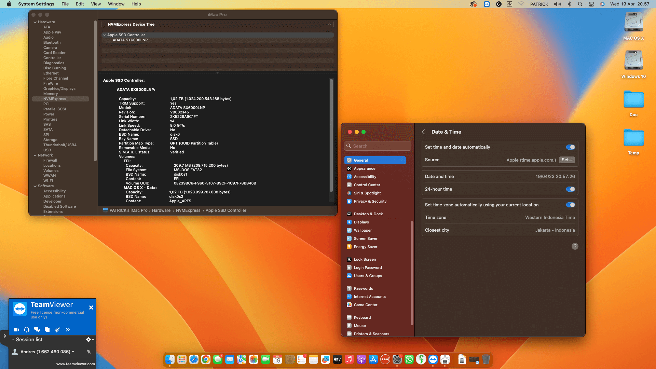Open TeamViewer whiteboard brush tool
The height and width of the screenshot is (369, 656).
[x=57, y=330]
